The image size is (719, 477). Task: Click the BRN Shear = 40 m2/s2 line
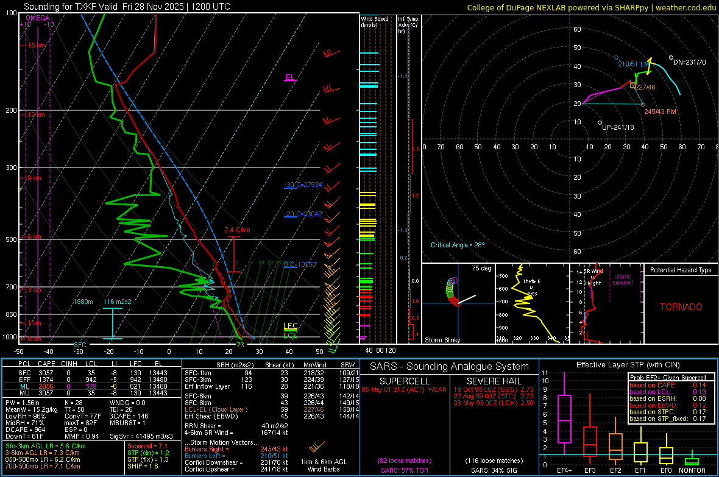pyautogui.click(x=236, y=426)
